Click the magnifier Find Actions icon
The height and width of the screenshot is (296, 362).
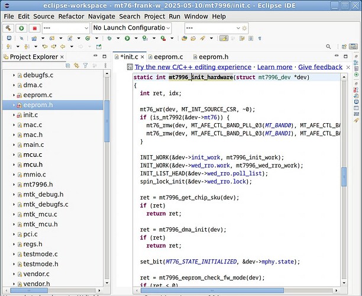328,47
